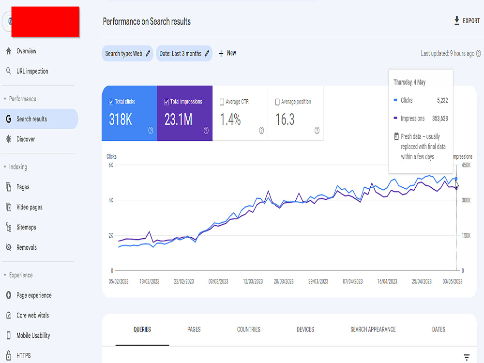Click the EXPORT download arrow icon

[457, 21]
